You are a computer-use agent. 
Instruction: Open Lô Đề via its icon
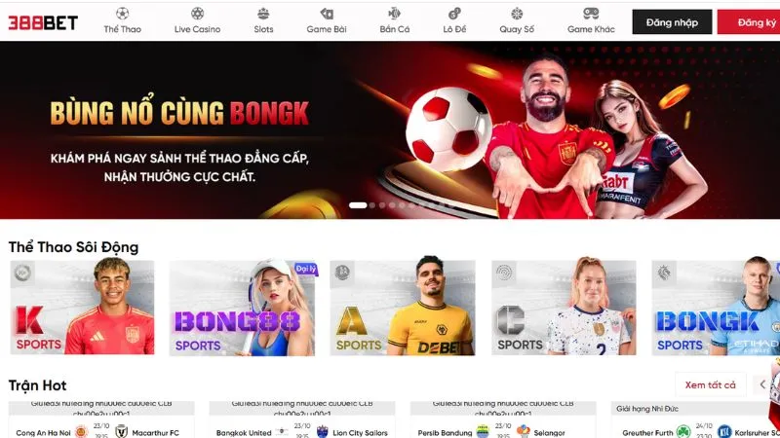454,14
